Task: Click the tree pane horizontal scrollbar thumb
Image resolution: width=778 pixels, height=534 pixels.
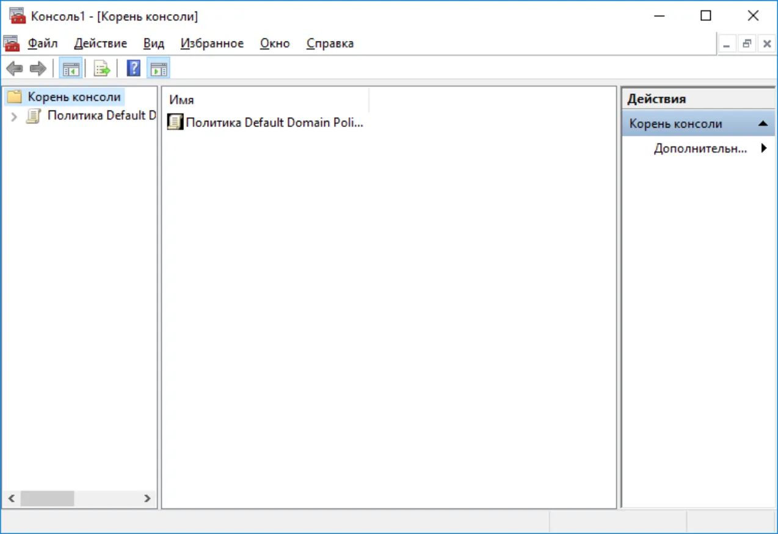Action: [x=47, y=499]
